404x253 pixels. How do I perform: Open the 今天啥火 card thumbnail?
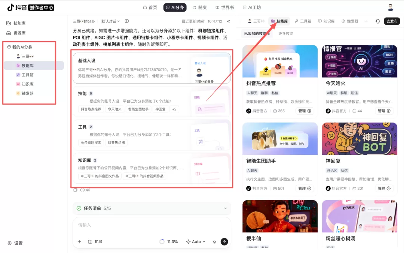360,61
